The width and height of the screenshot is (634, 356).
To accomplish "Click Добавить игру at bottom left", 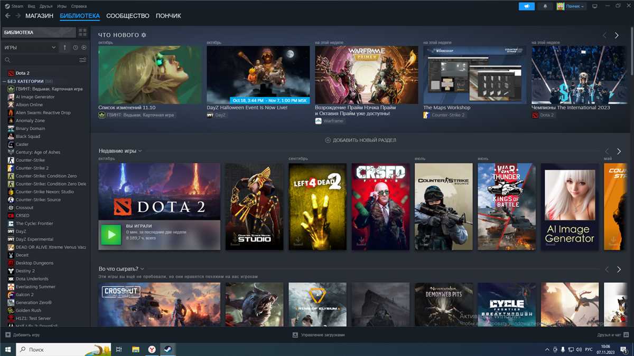I will (22, 335).
